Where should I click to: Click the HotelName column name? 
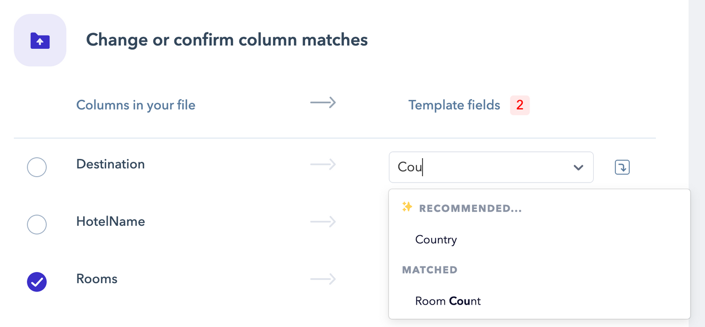[x=110, y=221]
